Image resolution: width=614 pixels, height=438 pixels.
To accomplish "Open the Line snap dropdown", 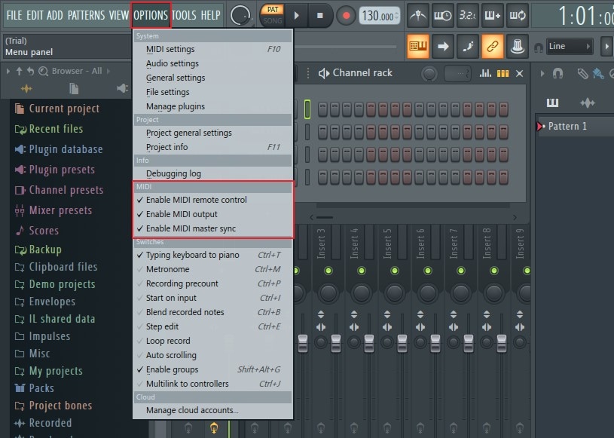I will pyautogui.click(x=570, y=46).
